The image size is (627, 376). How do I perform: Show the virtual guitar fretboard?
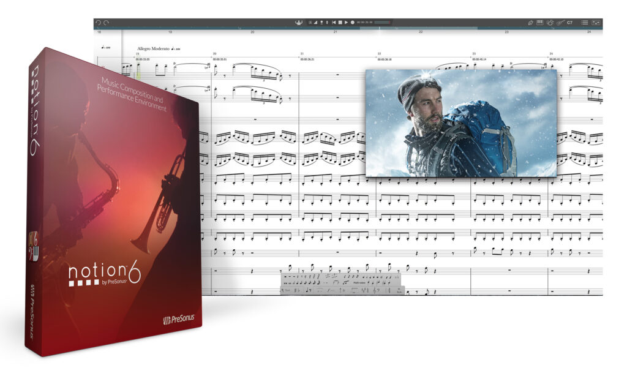[560, 23]
